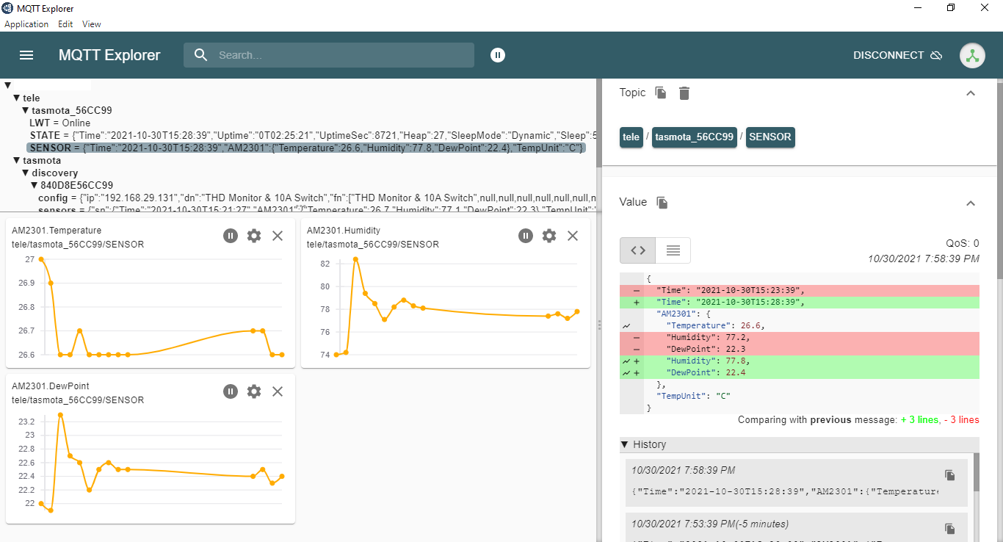Pause topic tree updates in the header

coord(498,55)
